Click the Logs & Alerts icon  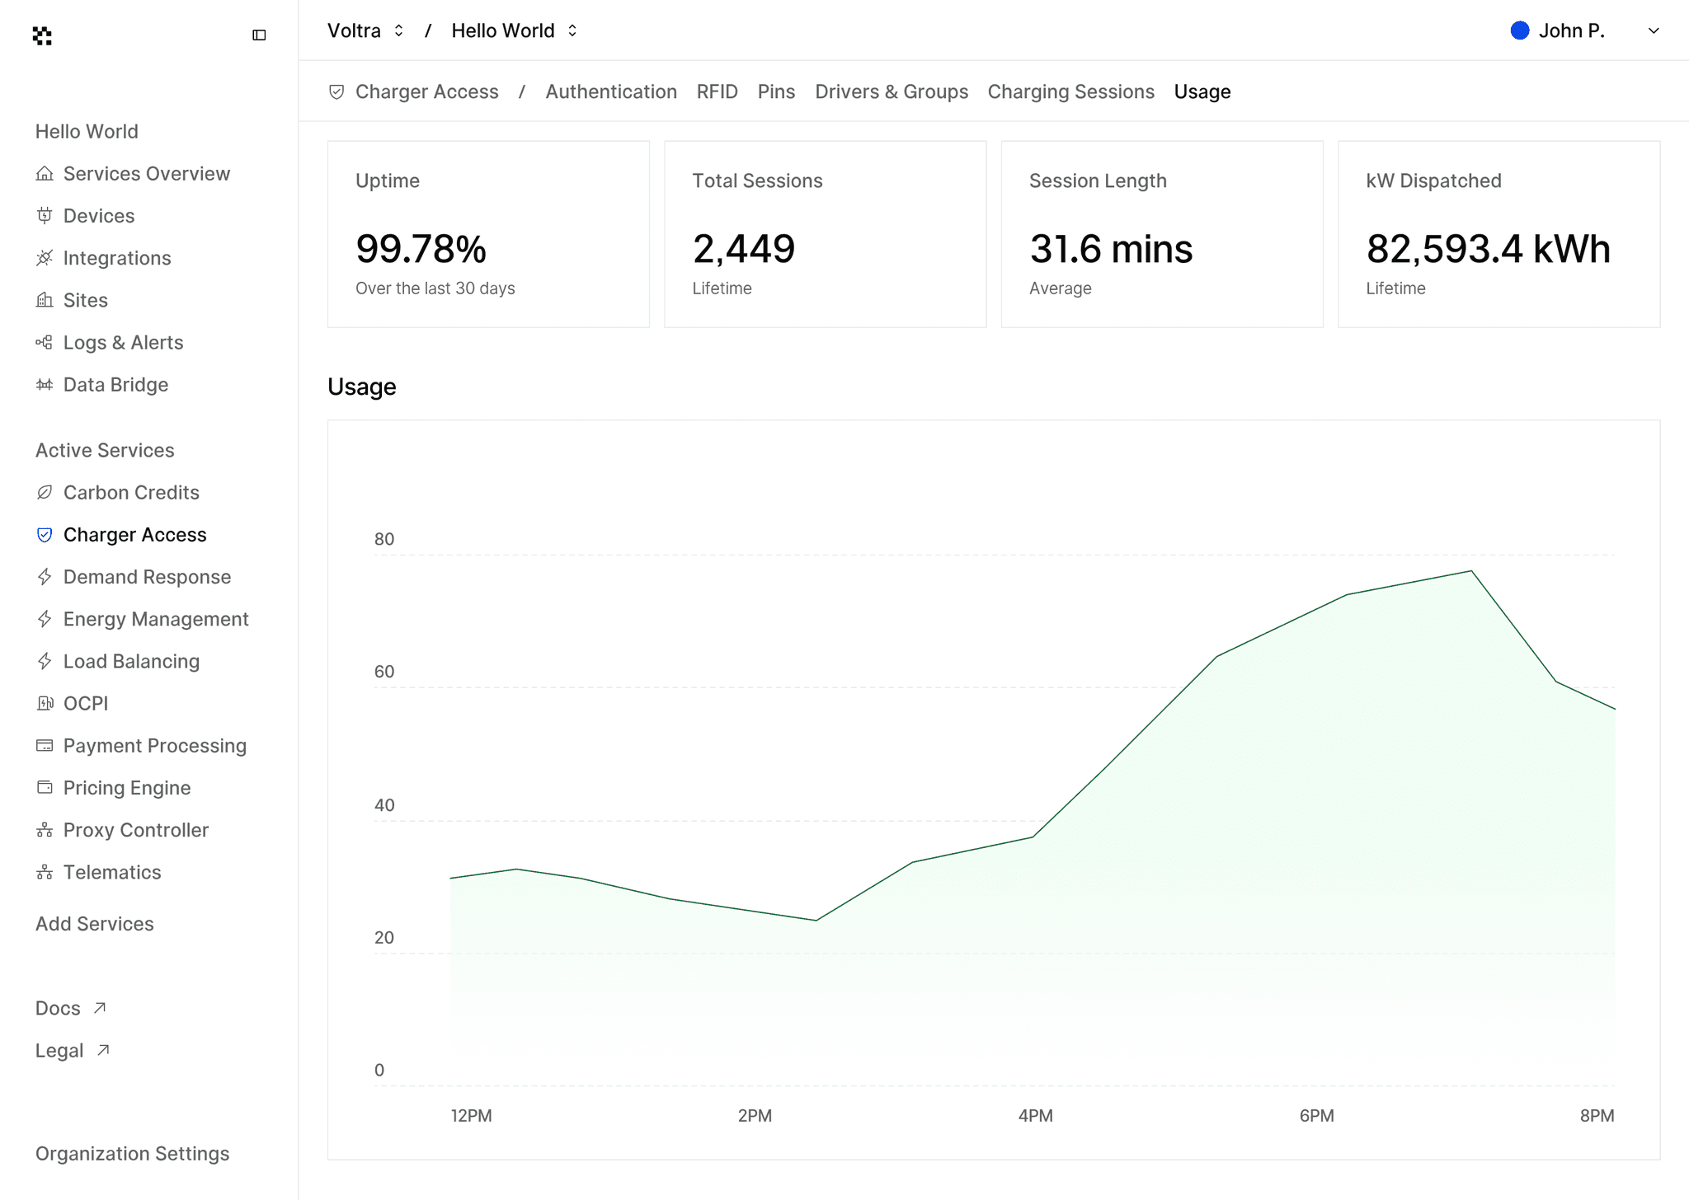[x=45, y=342]
